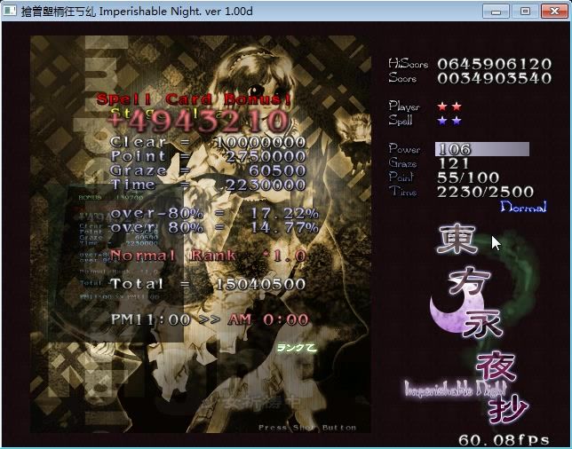Click the Press Shot Button prompt
The image size is (572, 449).
click(x=307, y=428)
